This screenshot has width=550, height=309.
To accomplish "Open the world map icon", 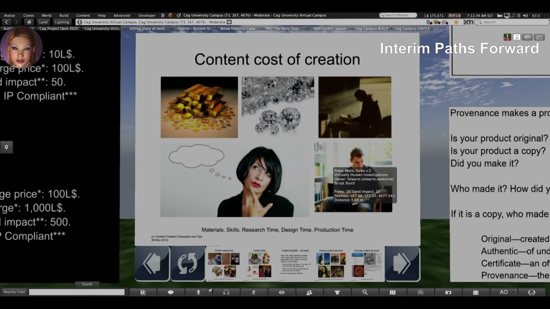I will click(392, 292).
